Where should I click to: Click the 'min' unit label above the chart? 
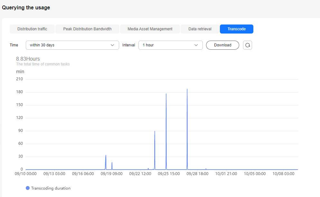click(x=20, y=72)
